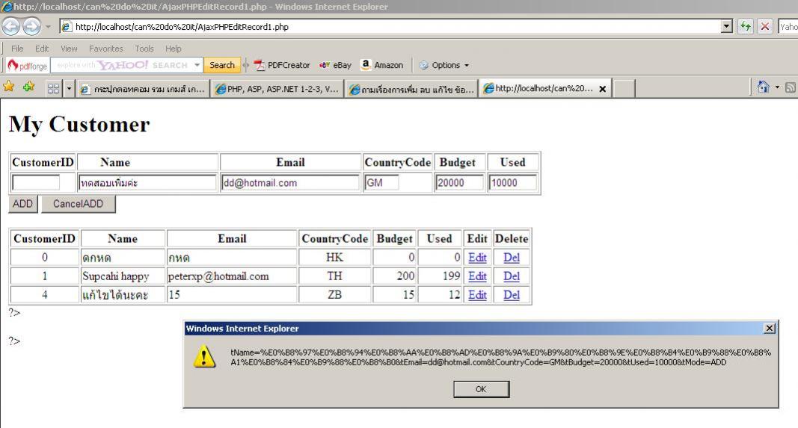Expand the address bar history dropdown

pyautogui.click(x=727, y=26)
